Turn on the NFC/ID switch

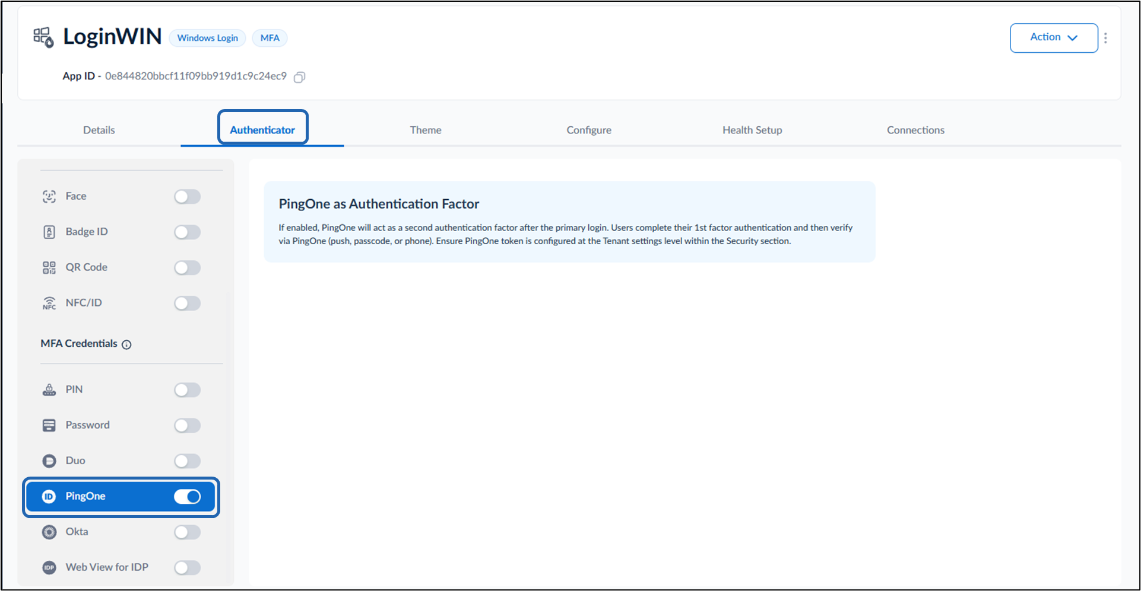[188, 303]
